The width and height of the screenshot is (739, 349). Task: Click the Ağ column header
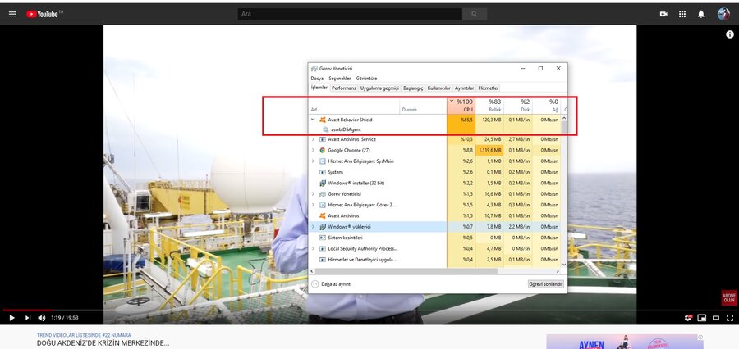[x=546, y=106]
